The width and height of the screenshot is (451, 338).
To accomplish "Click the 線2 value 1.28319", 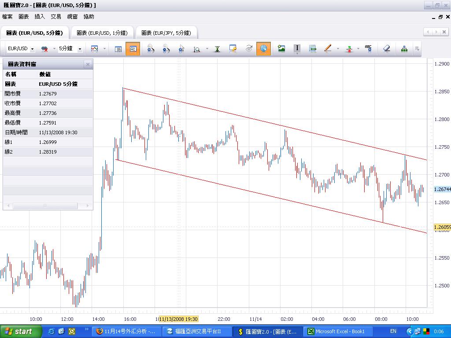I will click(48, 152).
